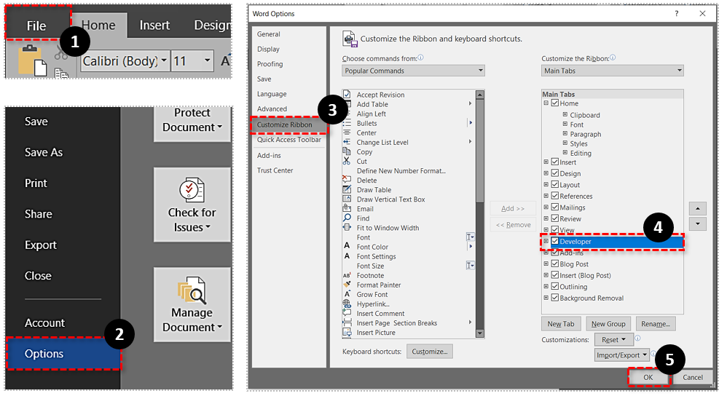719x396 pixels.
Task: Open the File tab
Action: tap(36, 25)
